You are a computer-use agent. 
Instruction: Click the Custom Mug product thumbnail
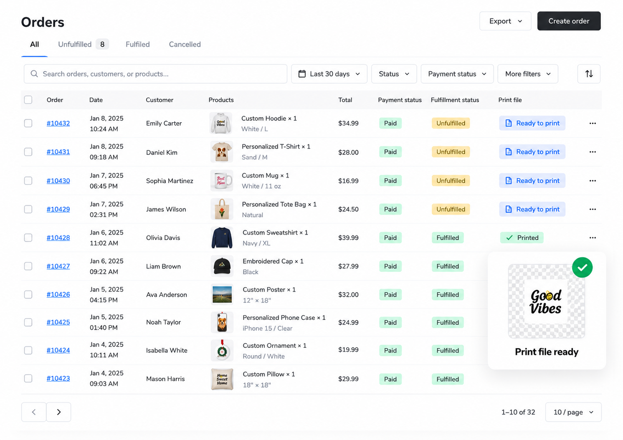[222, 181]
